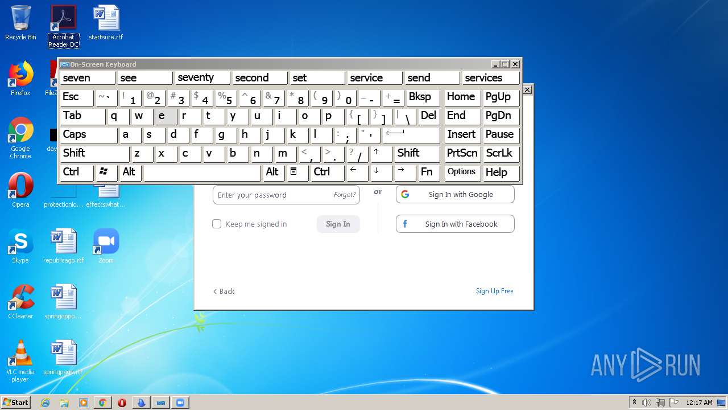Launch the Google Chrome desktop shortcut
Screen dimensions: 728x410
(x=20, y=138)
